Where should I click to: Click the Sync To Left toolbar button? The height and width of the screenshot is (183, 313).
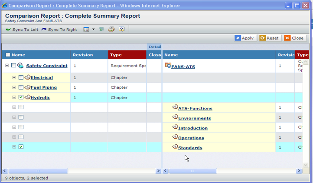coord(22,30)
